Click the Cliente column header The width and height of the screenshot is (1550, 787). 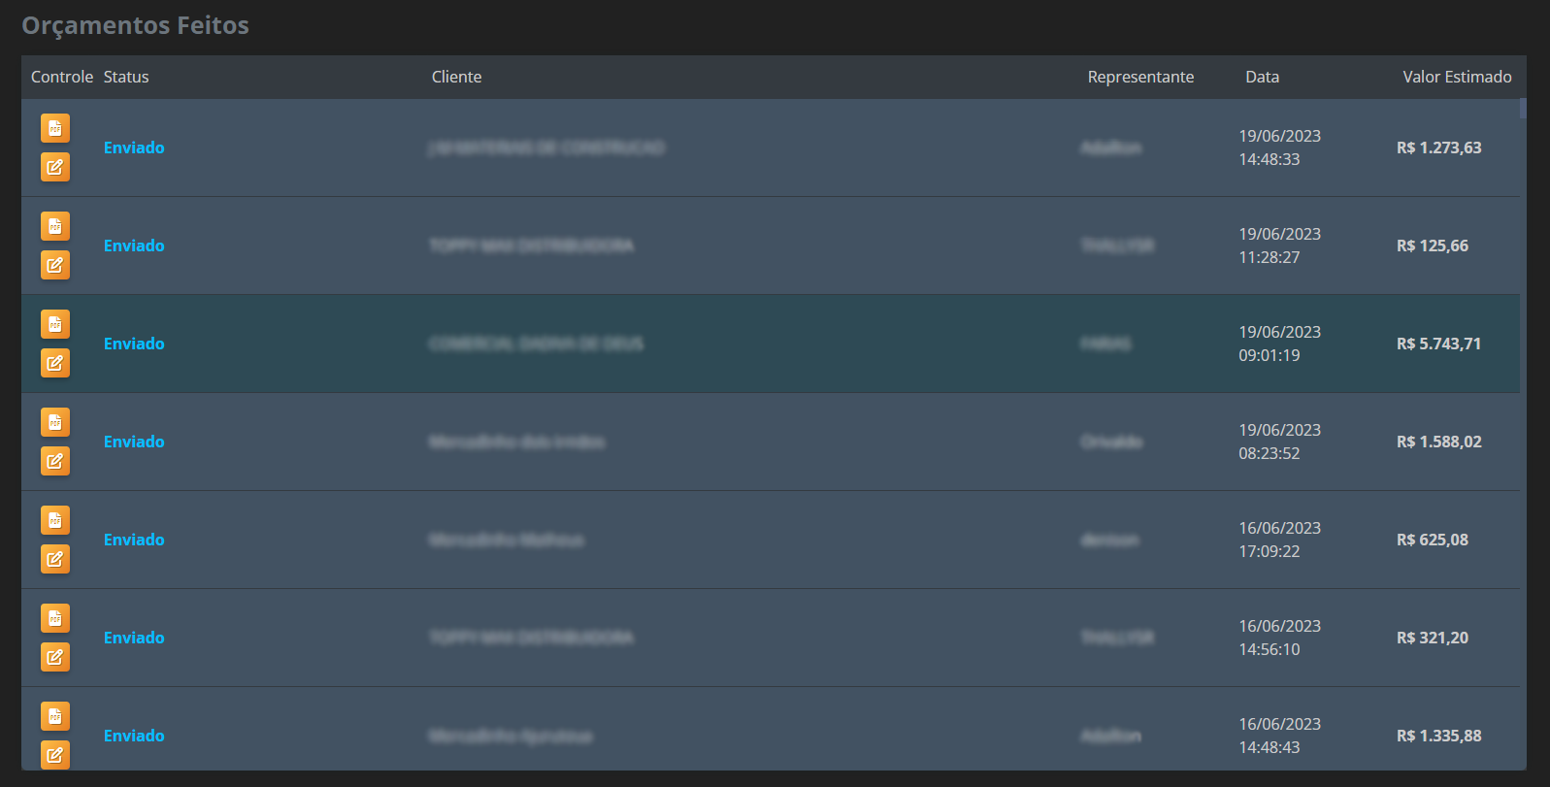pyautogui.click(x=456, y=77)
